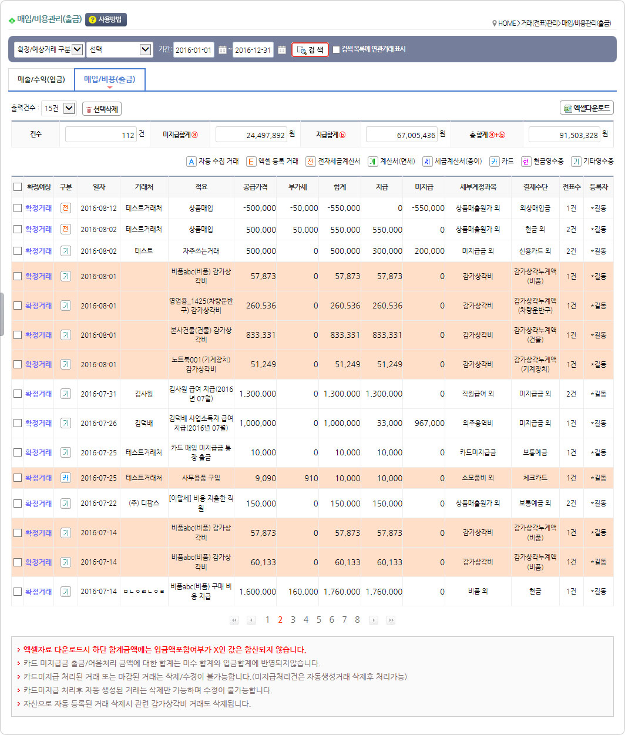The height and width of the screenshot is (735, 625).
Task: Toggle the select-all checkbox in table header
Action: coord(18,187)
